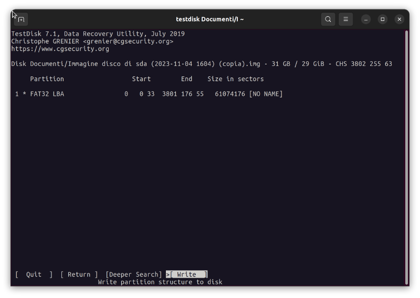Click the window title 'testdisk Documenti/I'
420x298 pixels.
(x=209, y=19)
